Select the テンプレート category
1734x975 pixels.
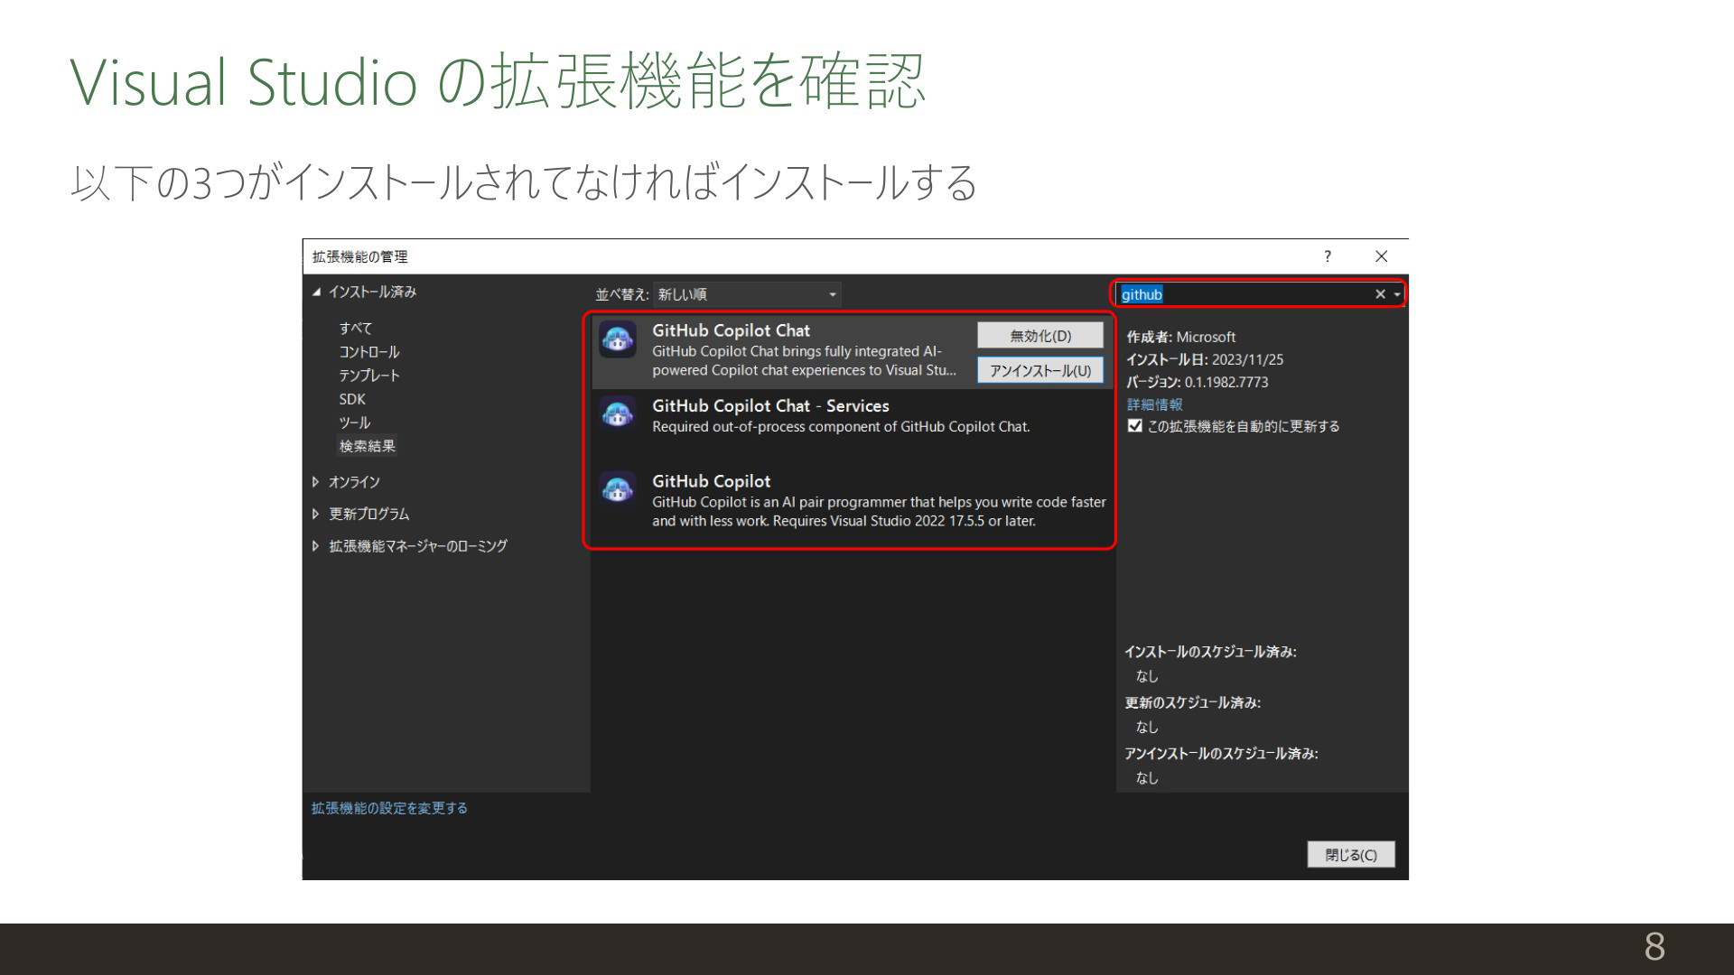point(369,375)
